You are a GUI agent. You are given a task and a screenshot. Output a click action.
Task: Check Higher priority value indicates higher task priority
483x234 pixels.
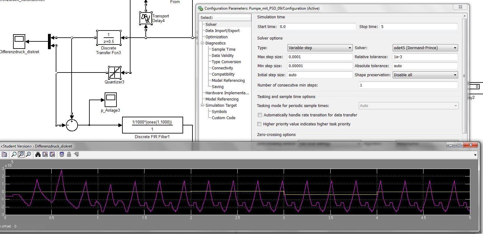pos(260,124)
